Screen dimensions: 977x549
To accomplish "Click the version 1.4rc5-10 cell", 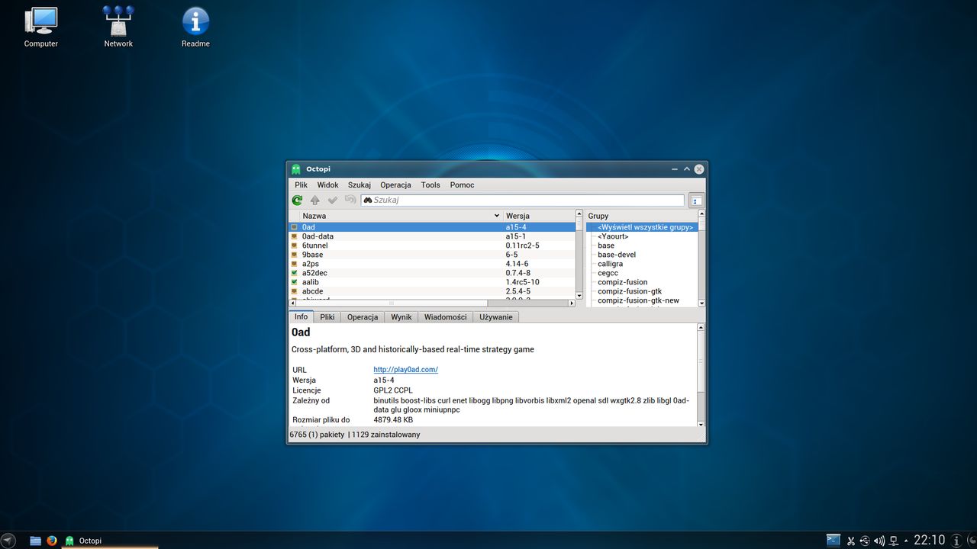I will 522,282.
